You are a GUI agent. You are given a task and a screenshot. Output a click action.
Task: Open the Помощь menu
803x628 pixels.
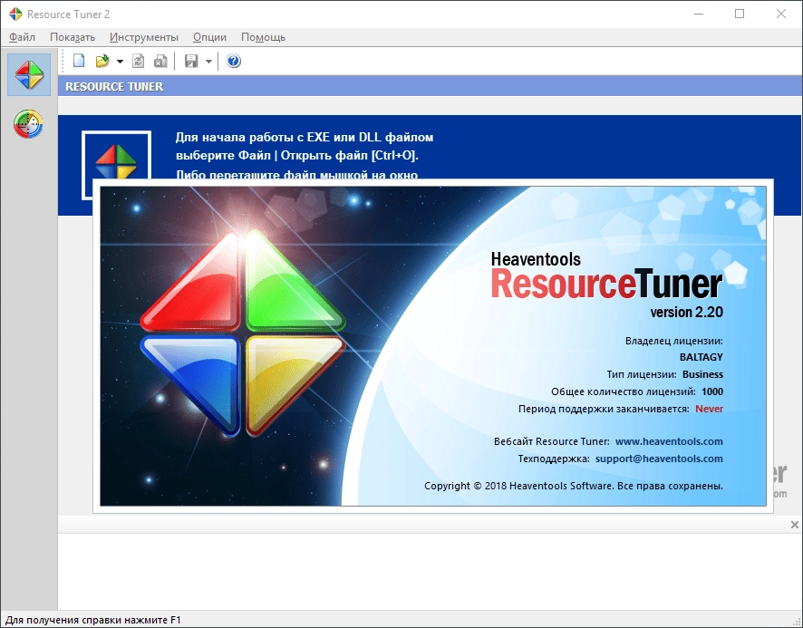(x=263, y=37)
